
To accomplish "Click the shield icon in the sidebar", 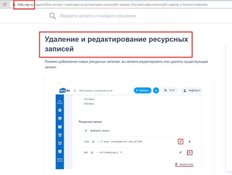I will pyautogui.click(x=60, y=119).
